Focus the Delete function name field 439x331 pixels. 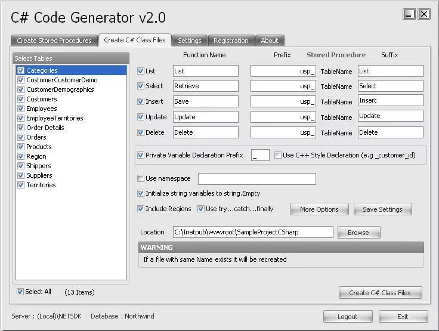pos(206,132)
